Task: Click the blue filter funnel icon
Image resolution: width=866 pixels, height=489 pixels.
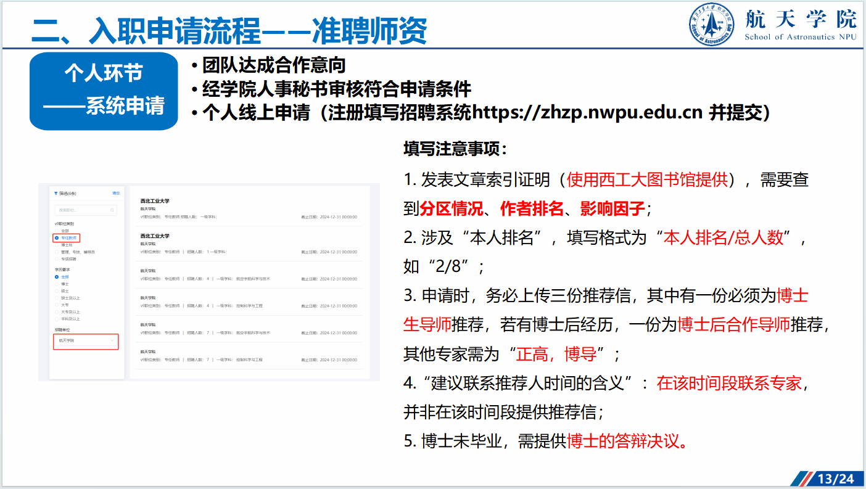Action: [56, 194]
